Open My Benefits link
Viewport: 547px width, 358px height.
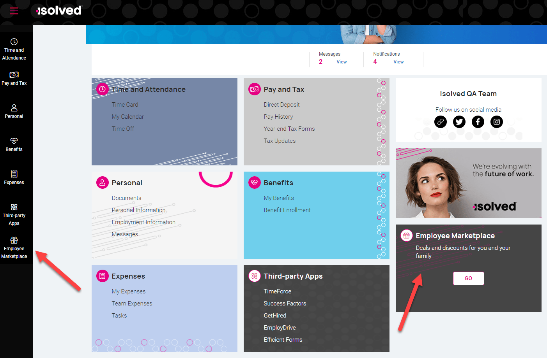click(x=279, y=198)
